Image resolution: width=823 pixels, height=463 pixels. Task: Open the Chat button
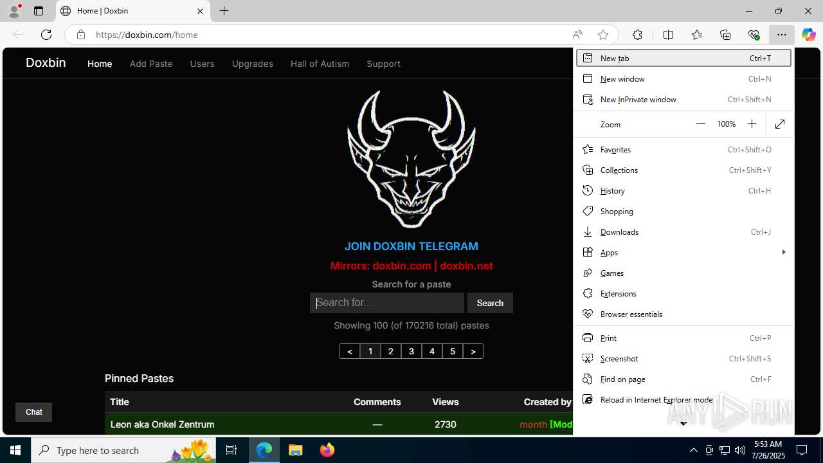click(x=33, y=412)
